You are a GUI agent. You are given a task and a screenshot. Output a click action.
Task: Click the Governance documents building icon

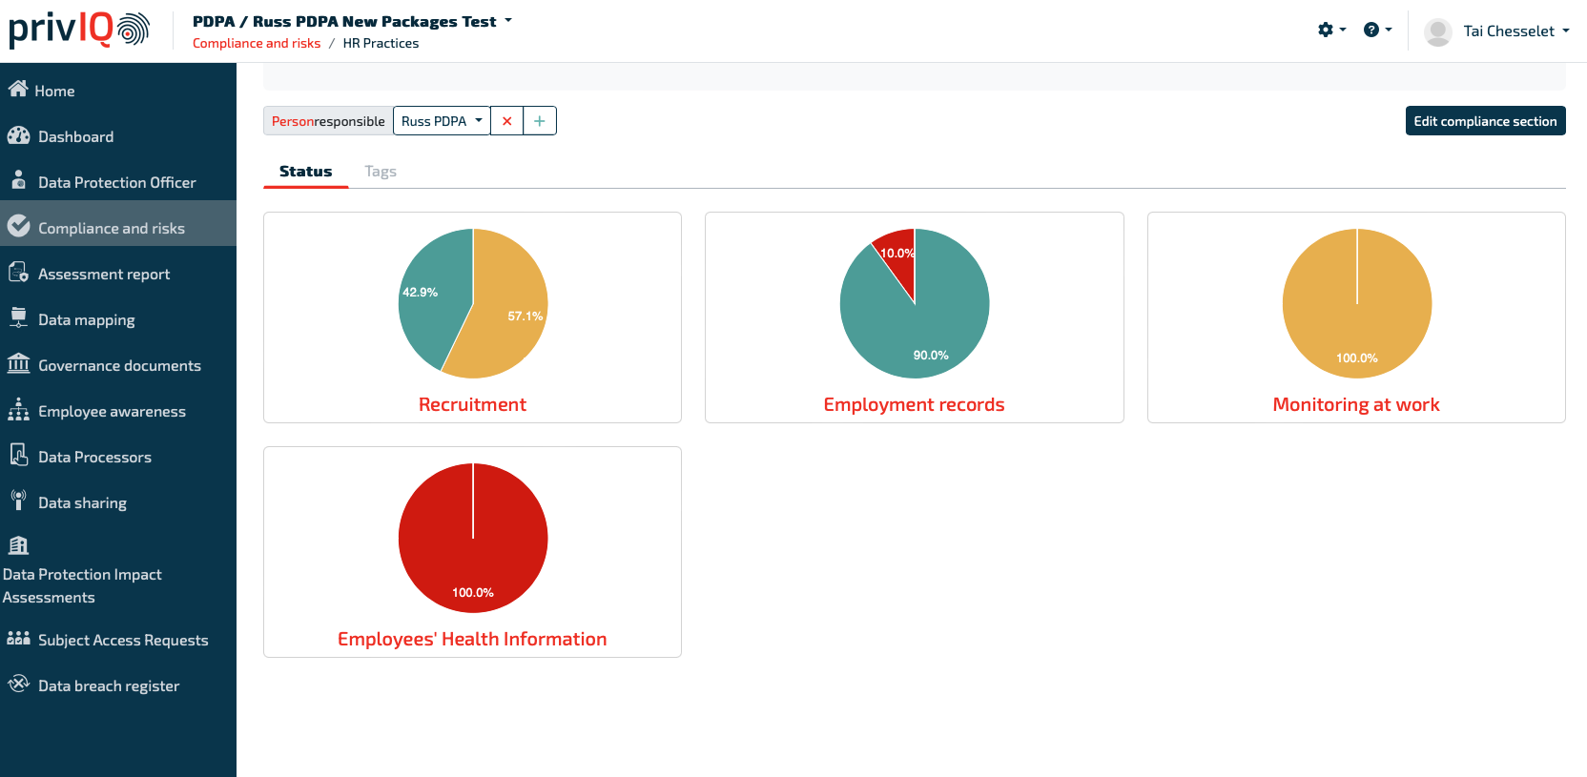pos(18,363)
